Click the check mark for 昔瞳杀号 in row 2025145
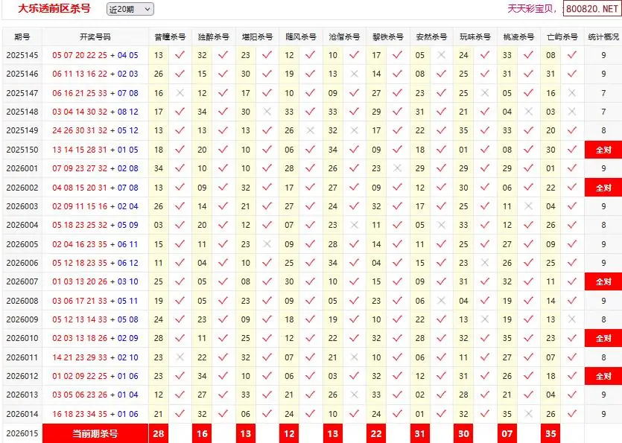Viewport: 622px width, 443px height. pyautogui.click(x=179, y=55)
